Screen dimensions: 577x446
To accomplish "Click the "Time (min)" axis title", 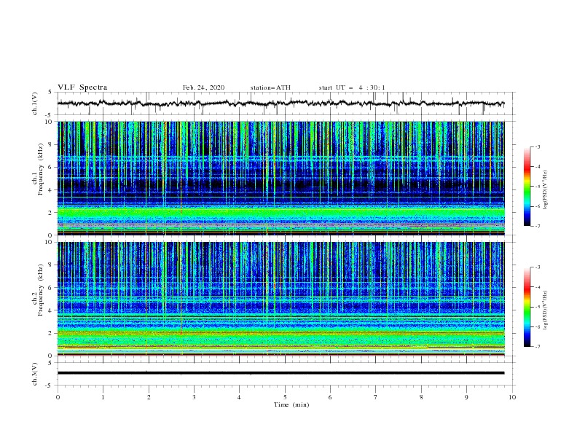I will point(291,404).
